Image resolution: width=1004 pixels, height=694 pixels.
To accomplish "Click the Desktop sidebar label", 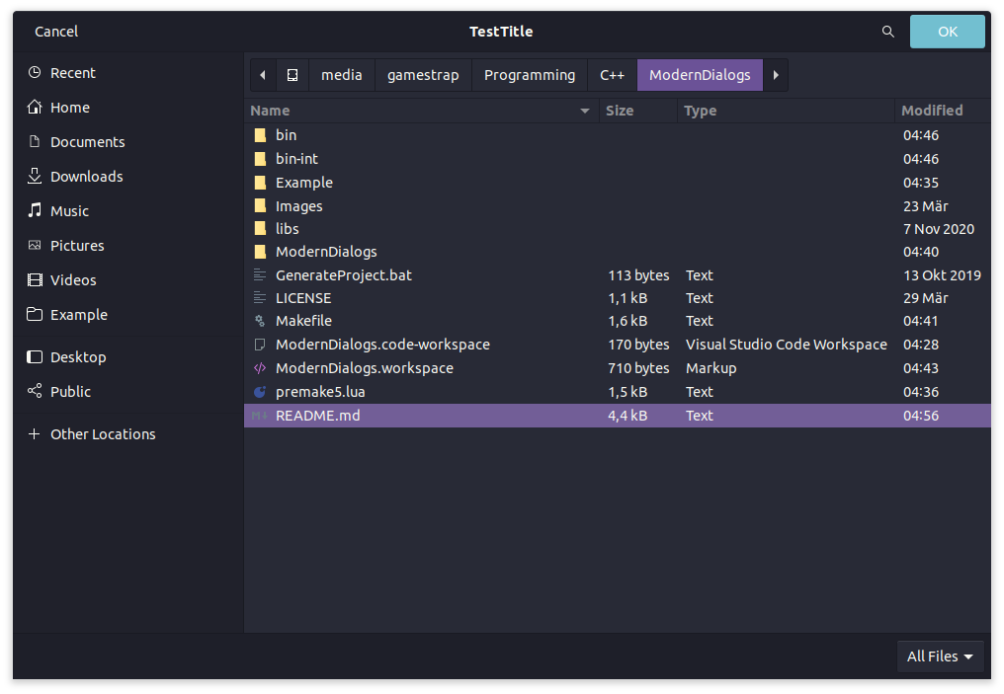I will (x=78, y=357).
